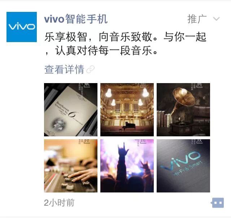Open the golden concert hall thumbnail
Screen dimensions: 231x218
[x=127, y=110]
